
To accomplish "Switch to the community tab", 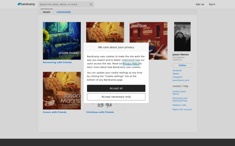I will (x=63, y=12).
